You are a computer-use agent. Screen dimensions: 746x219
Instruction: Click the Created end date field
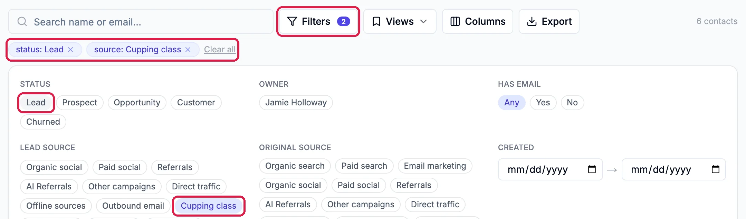coord(674,169)
